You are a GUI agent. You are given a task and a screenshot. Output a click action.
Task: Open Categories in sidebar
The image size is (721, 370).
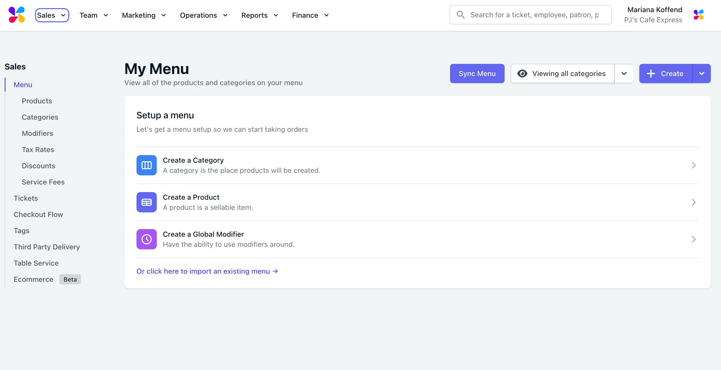pyautogui.click(x=40, y=117)
